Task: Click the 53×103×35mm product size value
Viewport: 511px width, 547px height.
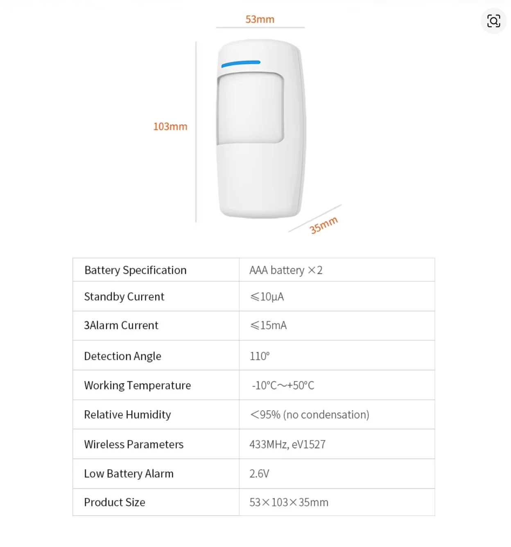Action: click(x=289, y=502)
